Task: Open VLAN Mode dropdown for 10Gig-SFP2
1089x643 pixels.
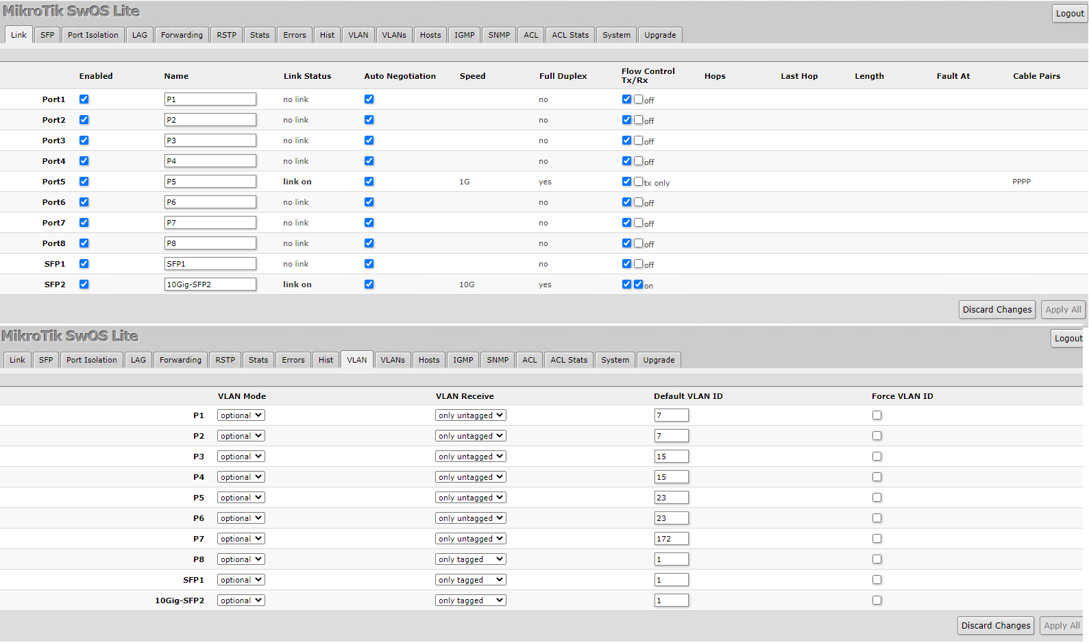Action: click(241, 600)
